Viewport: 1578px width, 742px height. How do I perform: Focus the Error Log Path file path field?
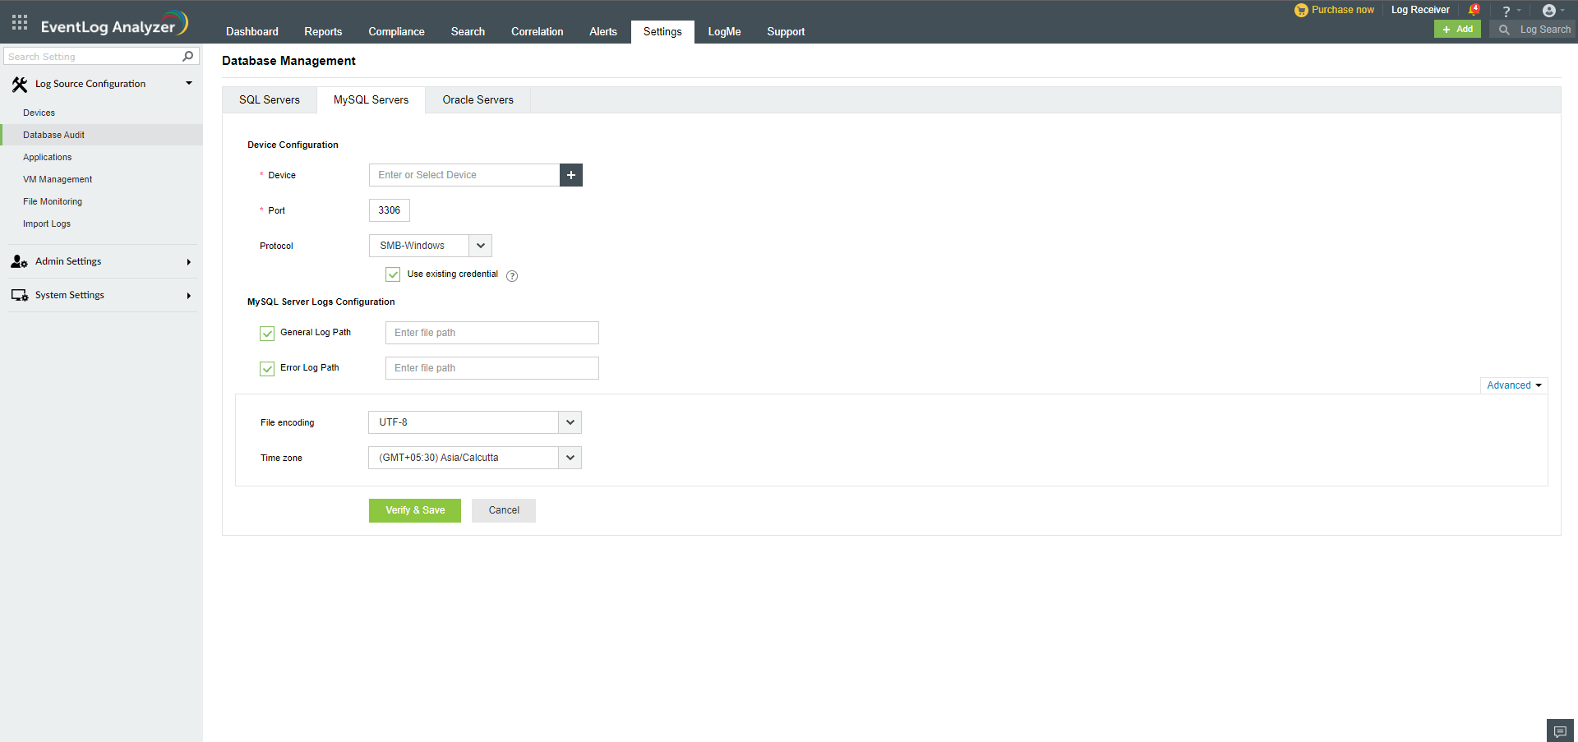click(492, 368)
